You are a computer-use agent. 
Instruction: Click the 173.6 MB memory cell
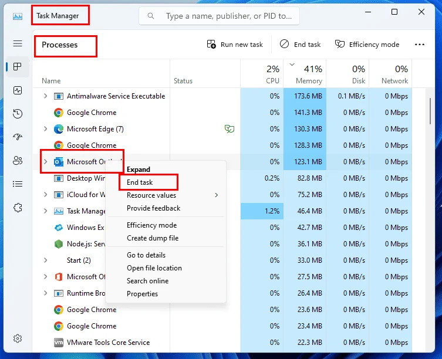click(x=305, y=96)
